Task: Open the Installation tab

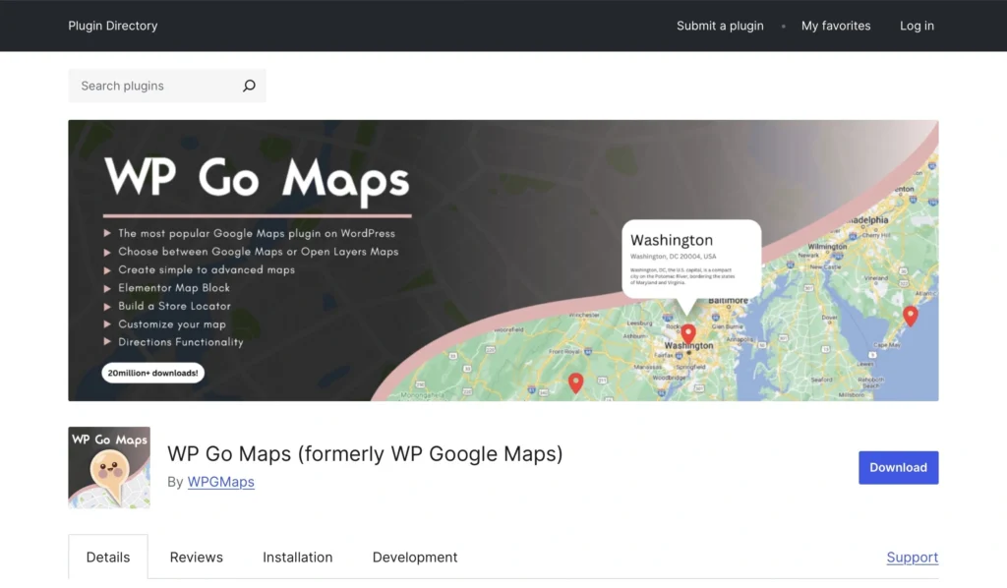Action: (x=298, y=557)
